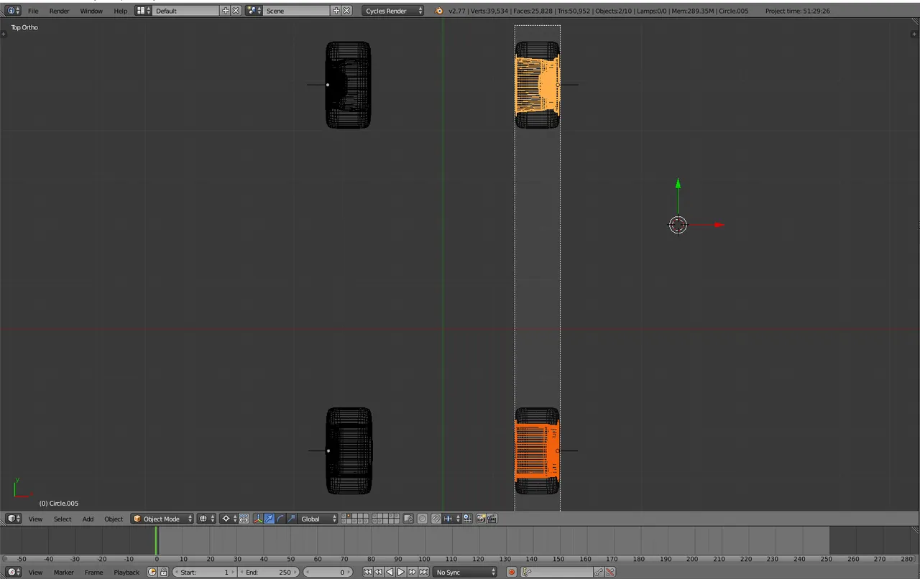Image resolution: width=920 pixels, height=579 pixels.
Task: Open the File menu
Action: (33, 11)
